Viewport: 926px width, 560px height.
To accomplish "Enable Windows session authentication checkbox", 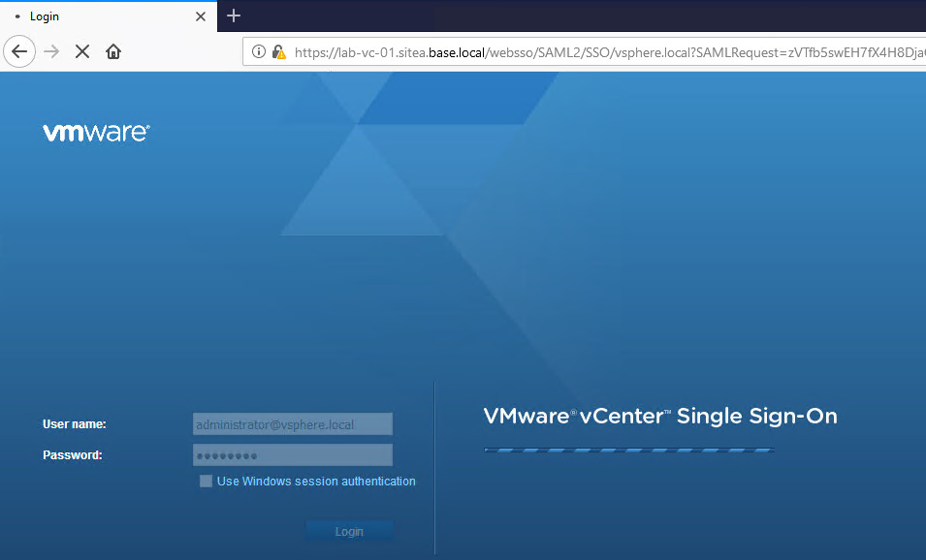I will (x=206, y=482).
